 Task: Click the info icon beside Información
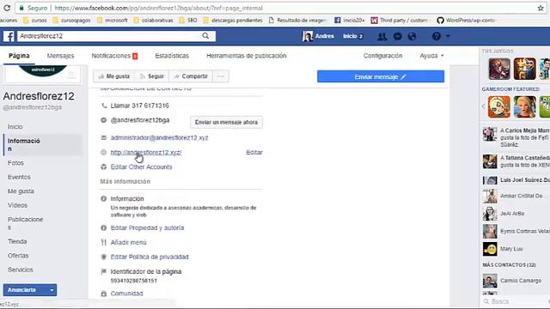tap(103, 198)
